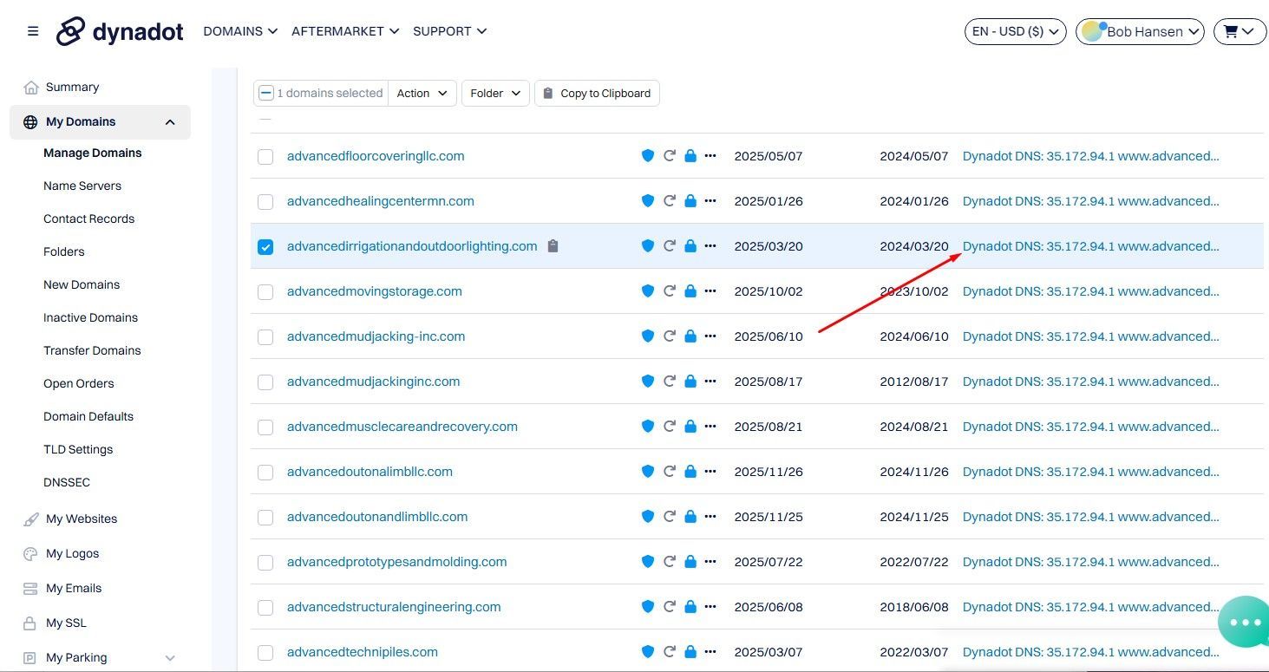Open more options for advancedfloorcoveringllc.com
The image size is (1269, 672).
pos(710,156)
